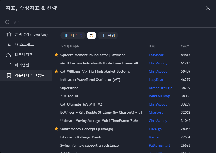Open 즐겨찾기 (Favorites) section
The width and height of the screenshot is (216, 153).
coord(26,34)
